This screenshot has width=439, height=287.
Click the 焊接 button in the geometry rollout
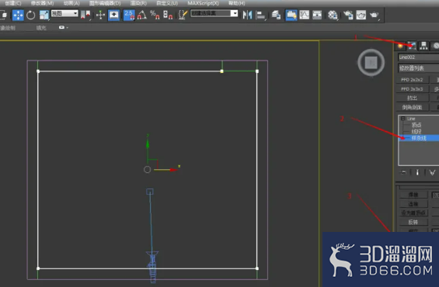click(413, 195)
